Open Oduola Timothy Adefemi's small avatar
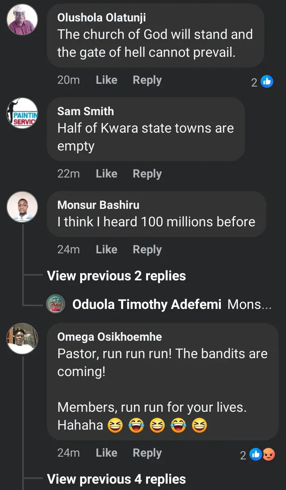The image size is (286, 490). tap(56, 304)
